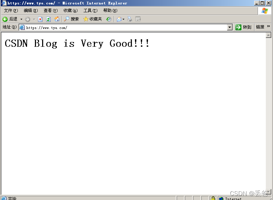This screenshot has width=273, height=200.
Task: Click the 转到 Go button
Action: 243,27
